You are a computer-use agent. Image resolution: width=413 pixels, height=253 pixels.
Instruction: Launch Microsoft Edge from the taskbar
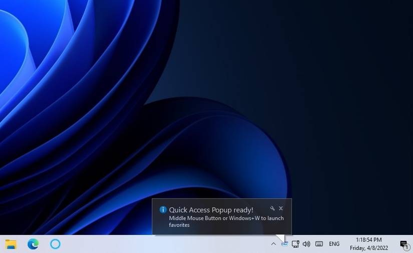(33, 244)
